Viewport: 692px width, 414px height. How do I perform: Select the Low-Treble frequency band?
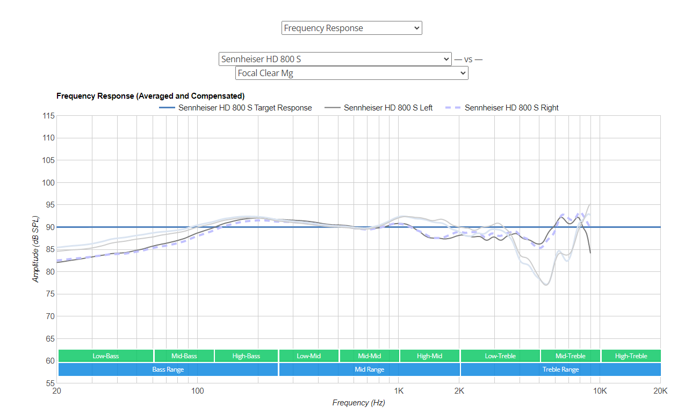[500, 356]
